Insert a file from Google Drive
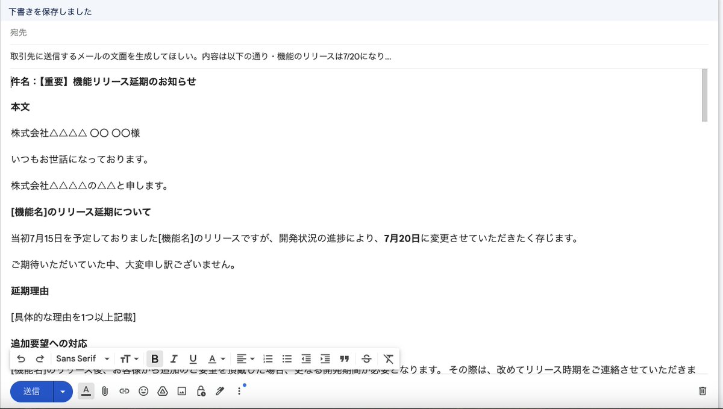 162,392
